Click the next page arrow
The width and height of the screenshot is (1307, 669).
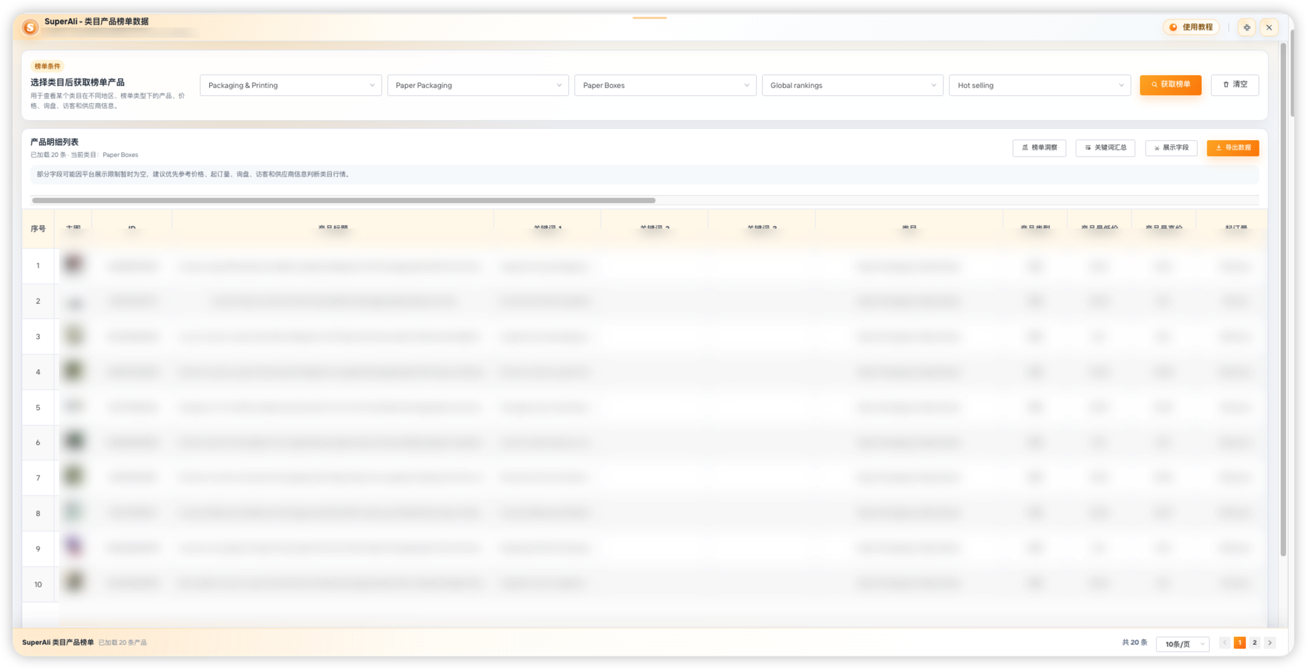point(1269,642)
